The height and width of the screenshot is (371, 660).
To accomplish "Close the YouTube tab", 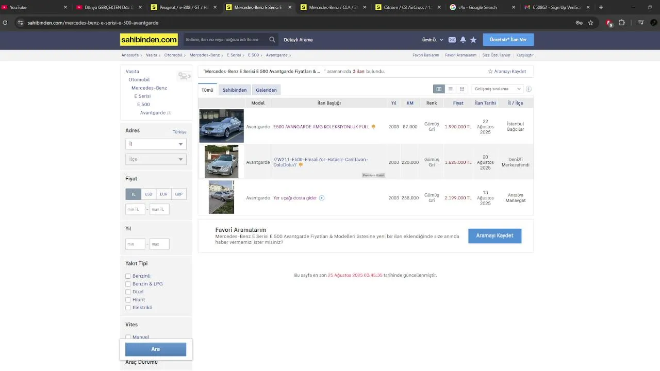I will [65, 7].
